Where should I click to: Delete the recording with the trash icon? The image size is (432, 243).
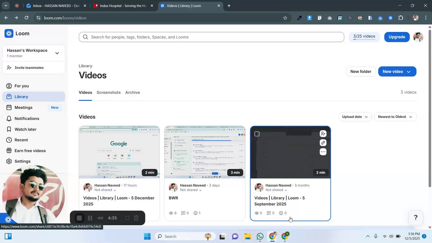(136, 218)
